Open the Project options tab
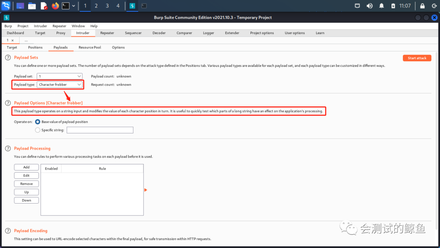440x248 pixels. (262, 33)
